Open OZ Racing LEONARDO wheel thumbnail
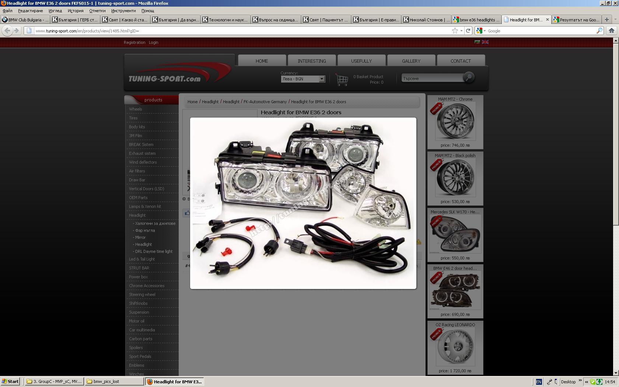This screenshot has height=387, width=619. (455, 347)
